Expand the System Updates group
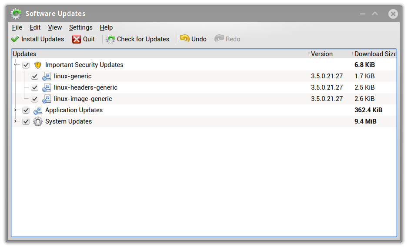Image resolution: width=408 pixels, height=248 pixels. (15, 121)
